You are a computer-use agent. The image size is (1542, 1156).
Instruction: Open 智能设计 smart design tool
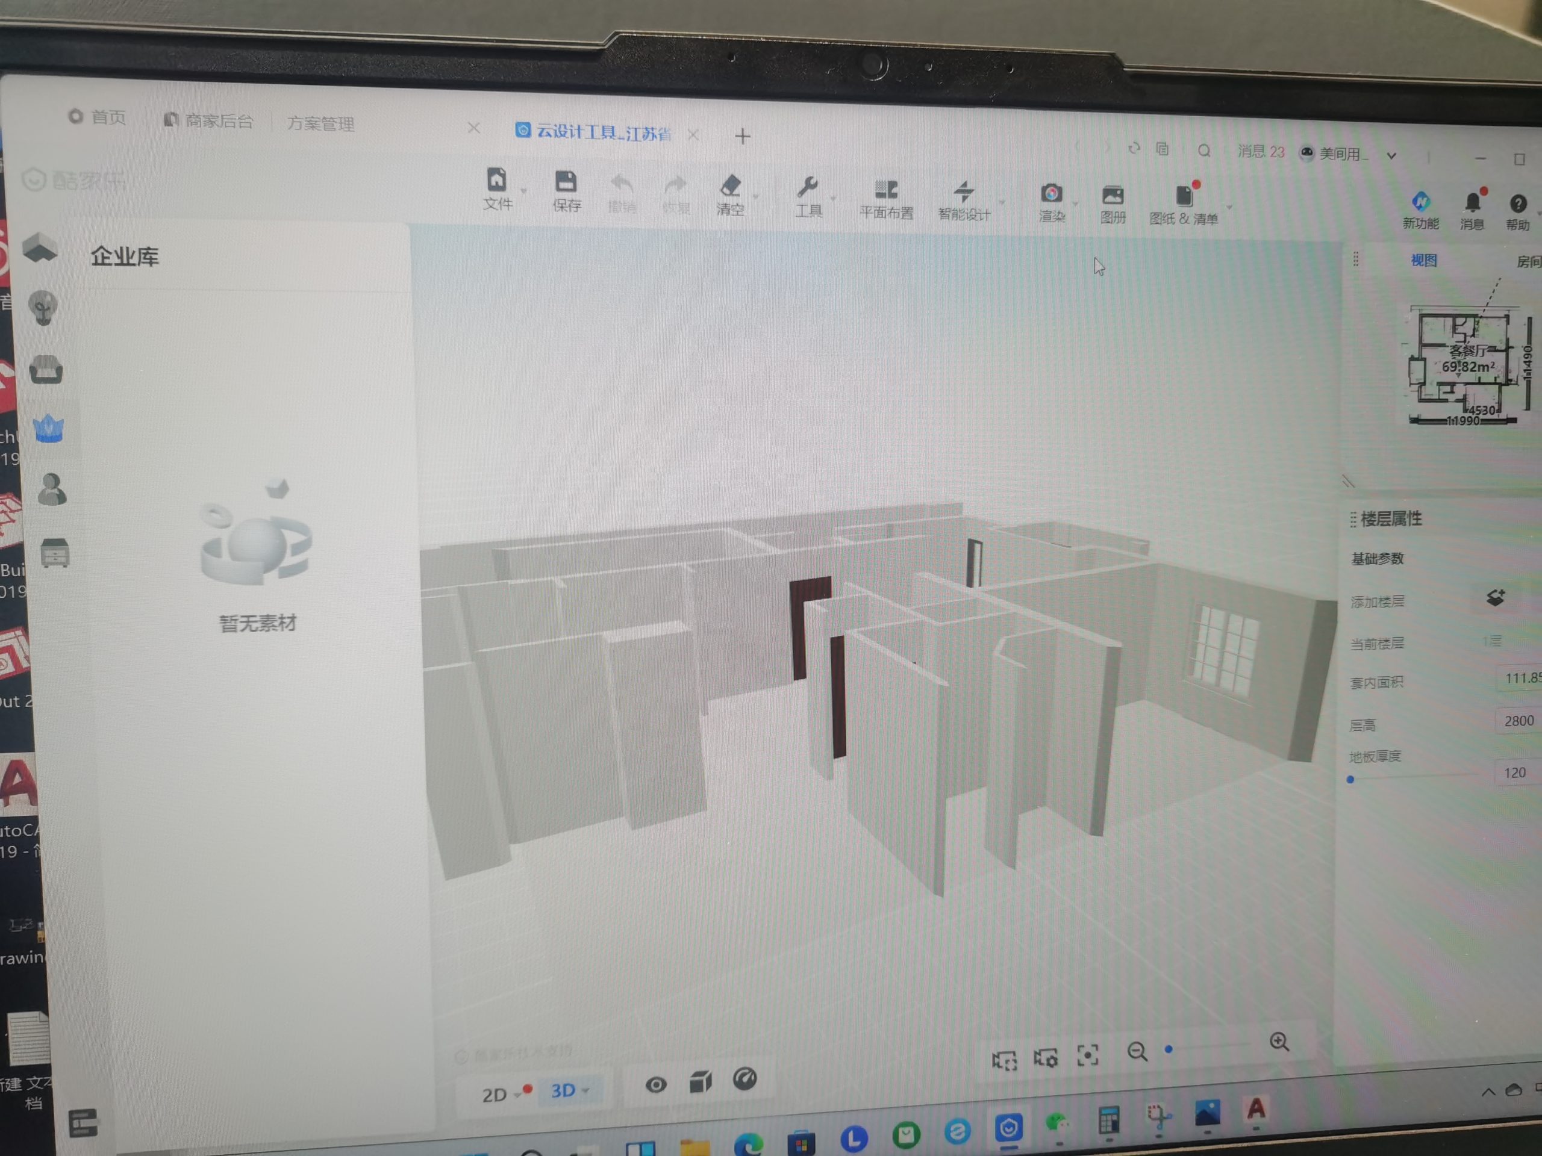click(x=964, y=191)
